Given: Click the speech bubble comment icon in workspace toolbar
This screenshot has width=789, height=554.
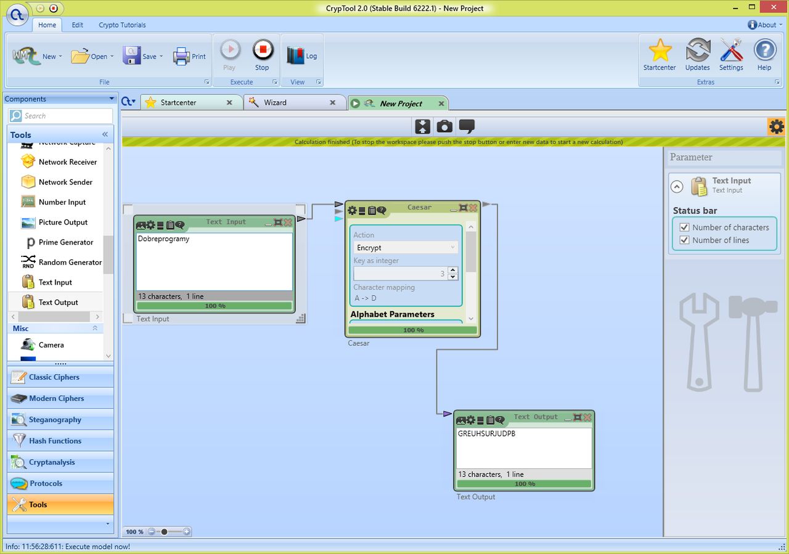Looking at the screenshot, I should 467,126.
